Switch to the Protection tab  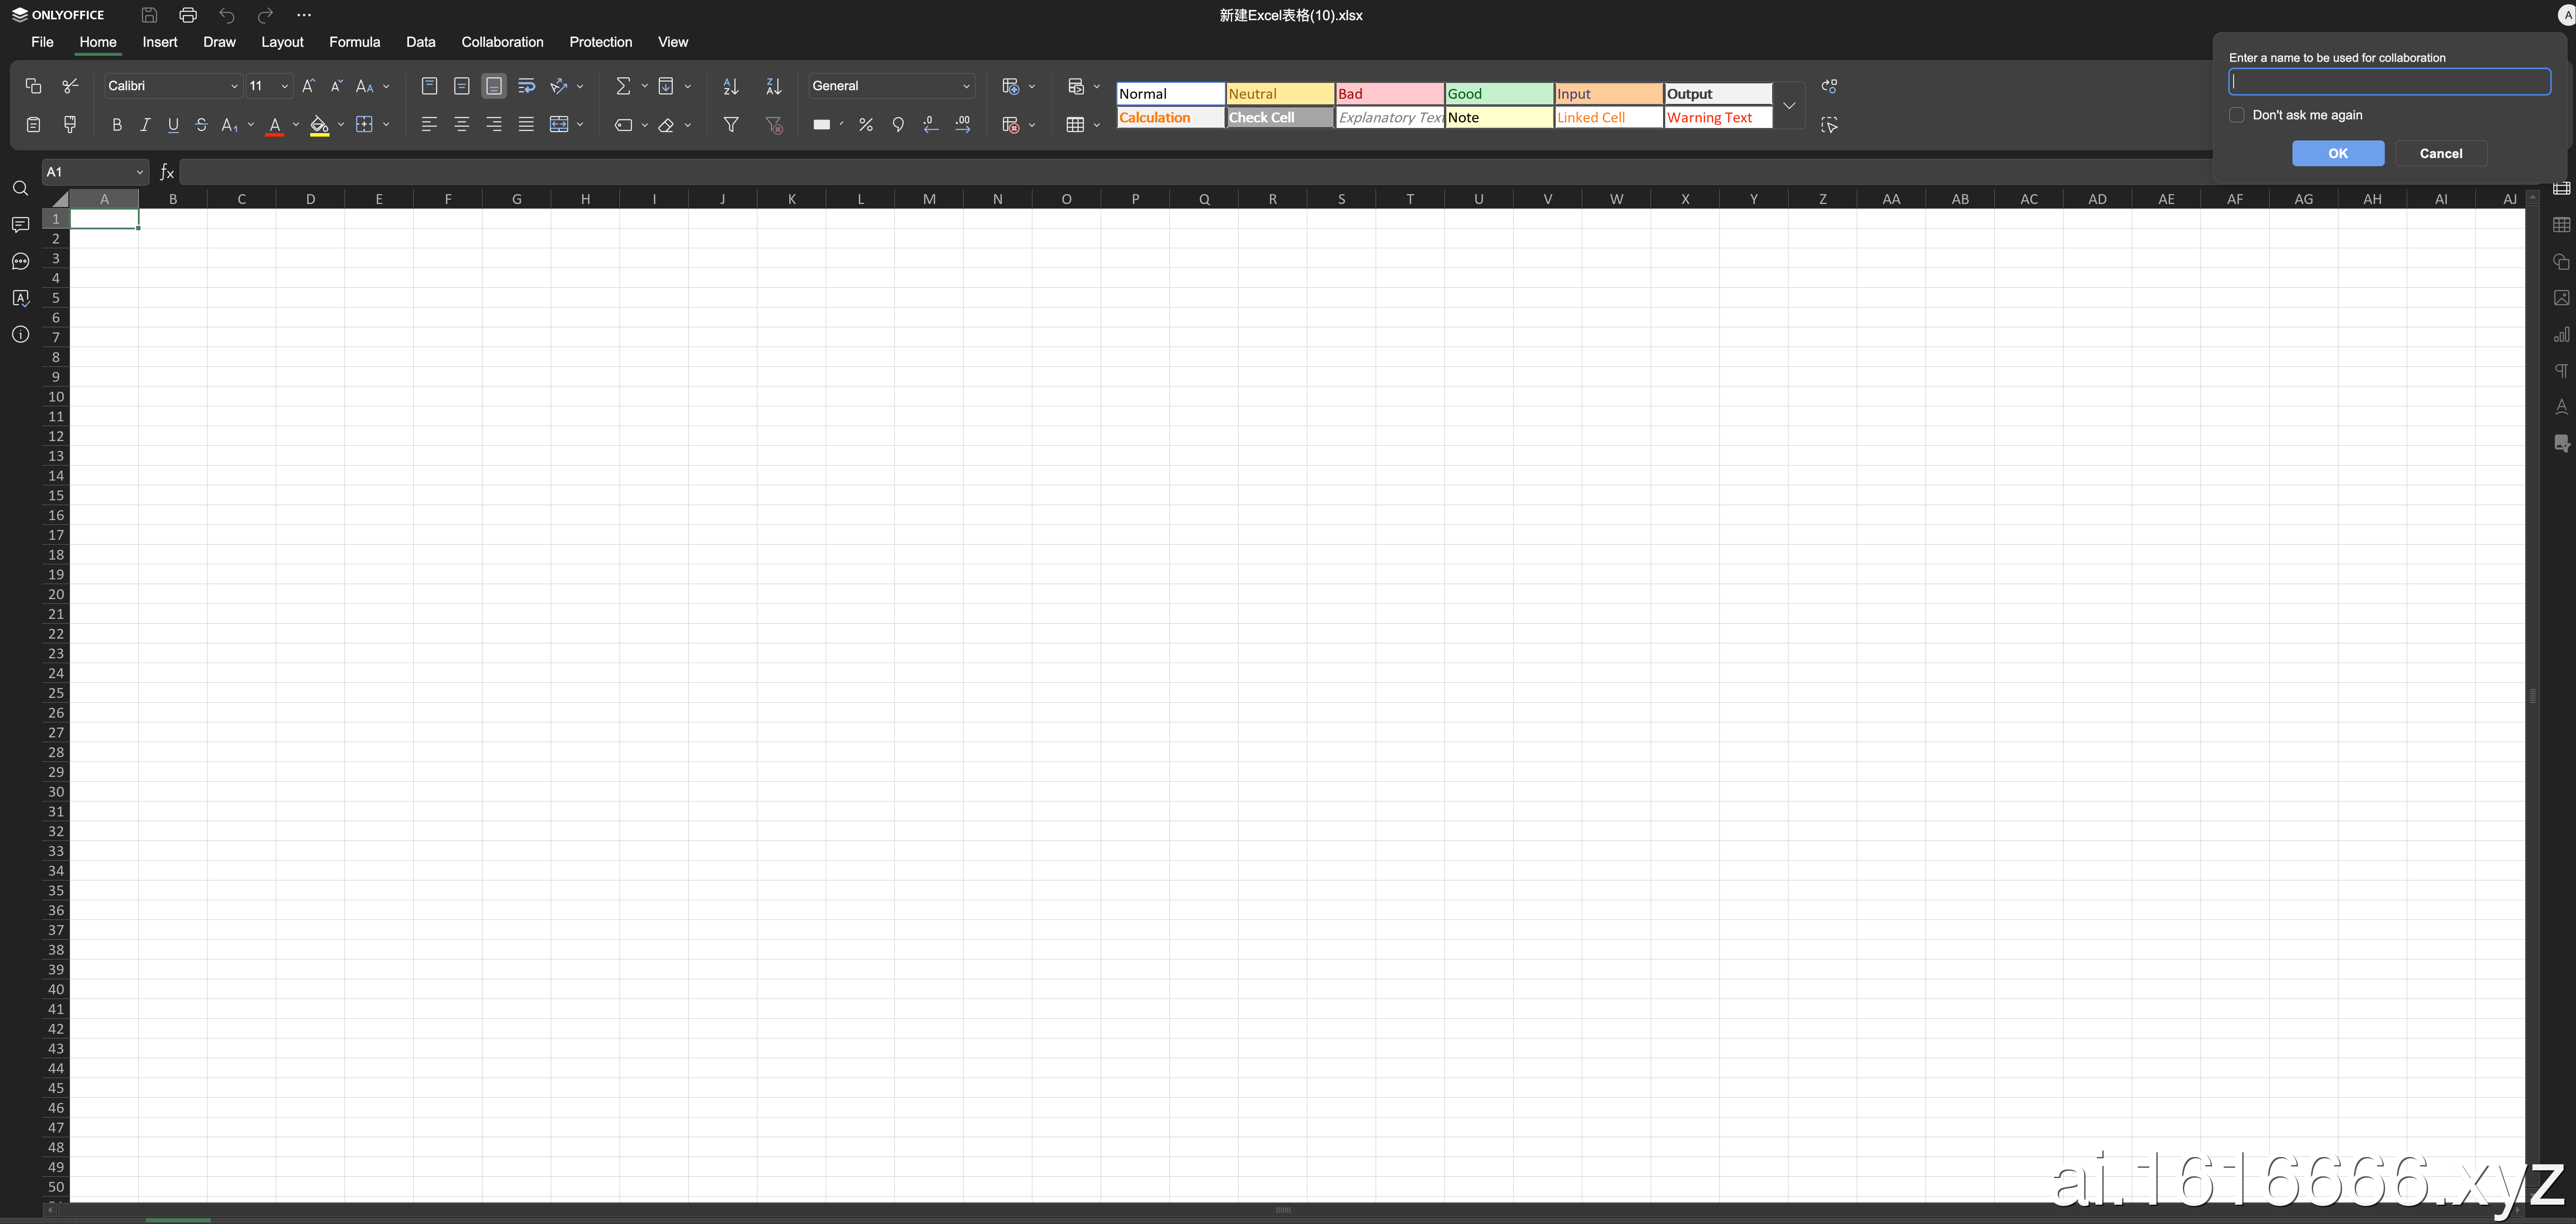[601, 42]
